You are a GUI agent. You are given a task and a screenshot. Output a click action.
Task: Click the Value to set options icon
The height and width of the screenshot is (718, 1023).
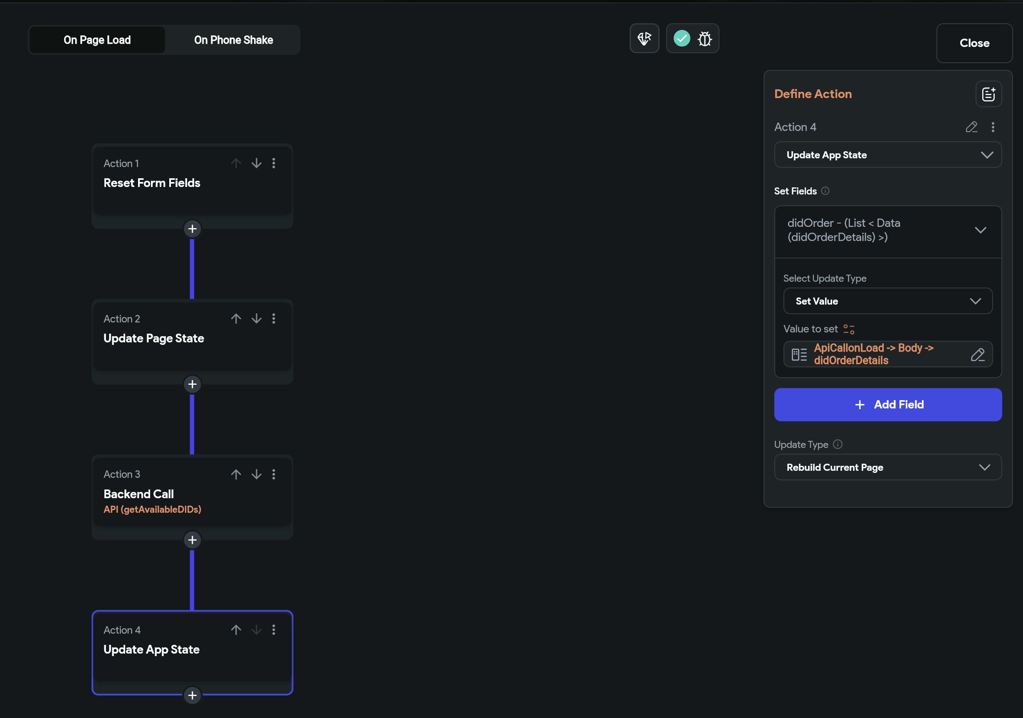tap(849, 329)
